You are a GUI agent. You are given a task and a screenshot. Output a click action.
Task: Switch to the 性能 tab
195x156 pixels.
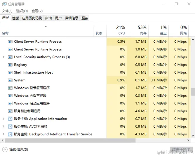(15, 18)
